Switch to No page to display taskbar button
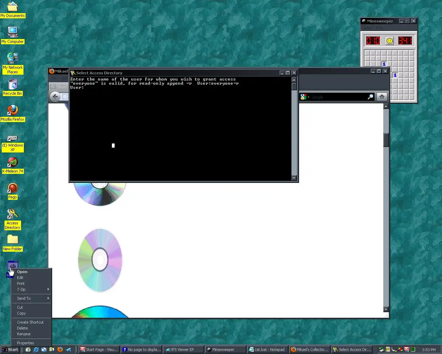 pos(142,350)
